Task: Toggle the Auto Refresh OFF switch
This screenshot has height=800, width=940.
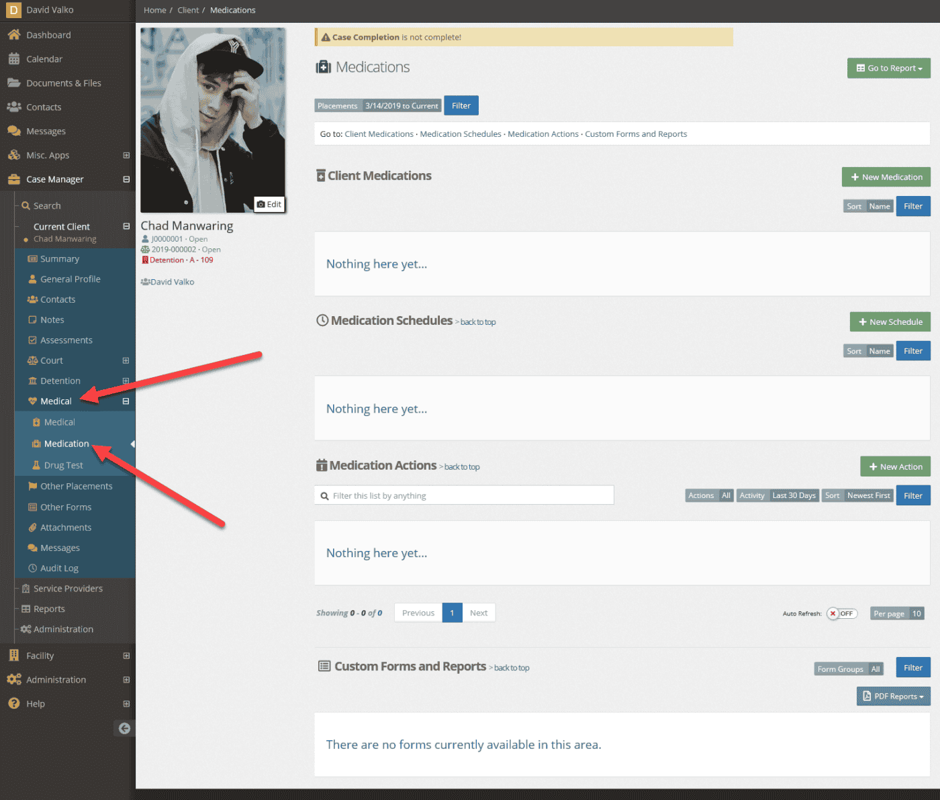Action: 842,613
